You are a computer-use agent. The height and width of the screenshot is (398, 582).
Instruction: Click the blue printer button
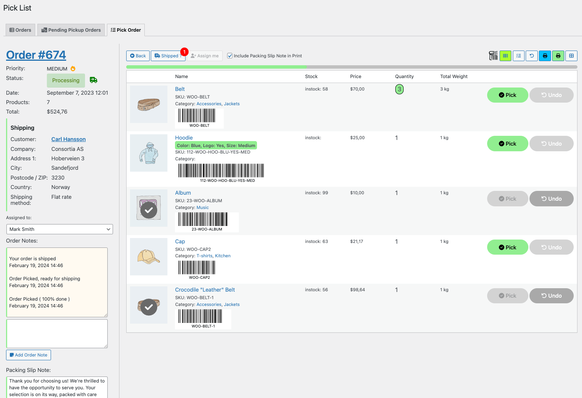[x=545, y=56]
